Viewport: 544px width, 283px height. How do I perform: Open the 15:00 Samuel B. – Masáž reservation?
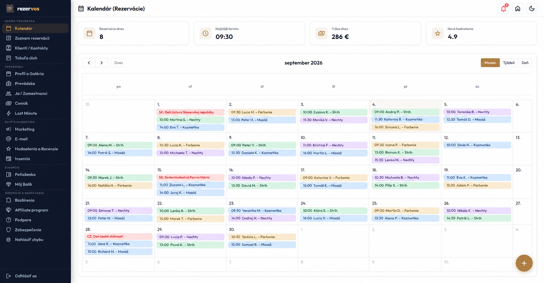tap(262, 245)
